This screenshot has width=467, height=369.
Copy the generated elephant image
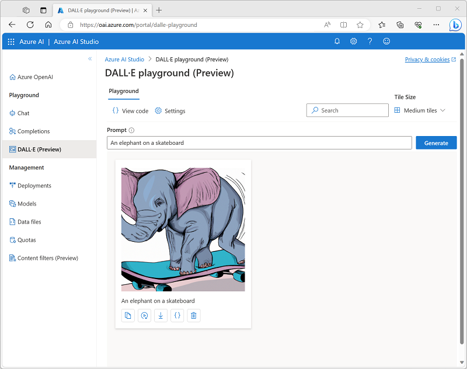(x=127, y=315)
